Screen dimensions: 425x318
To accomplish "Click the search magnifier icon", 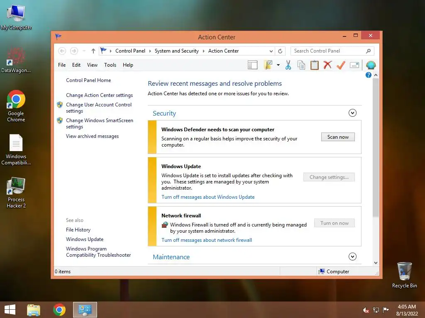I will 369,51.
